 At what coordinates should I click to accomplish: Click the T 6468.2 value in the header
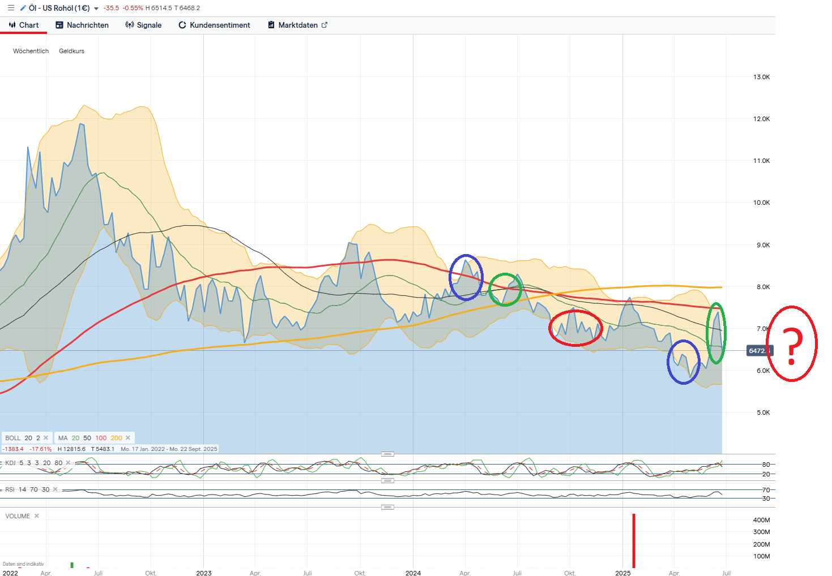coord(187,8)
